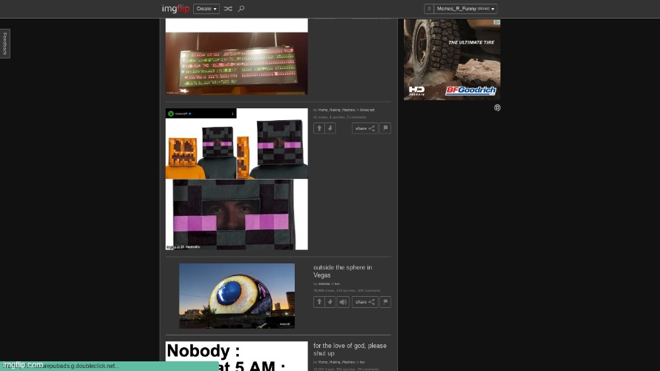Open the author link of Vegas sphere post

pyautogui.click(x=324, y=284)
